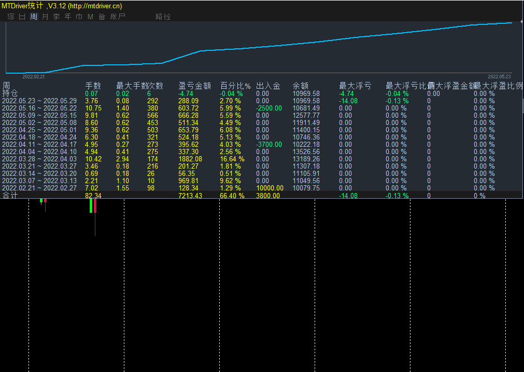Screen dimensions: 524x372
Task: Select the 持仓 positions row label
Action: [x=10, y=93]
